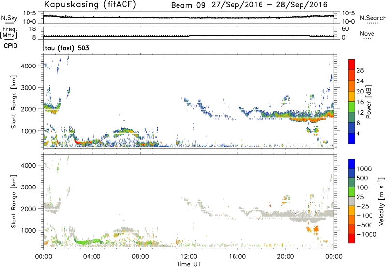Screen dimensions: 386x267
Task: Click the 'tau (fast) 503' CPID text
Action: point(67,48)
